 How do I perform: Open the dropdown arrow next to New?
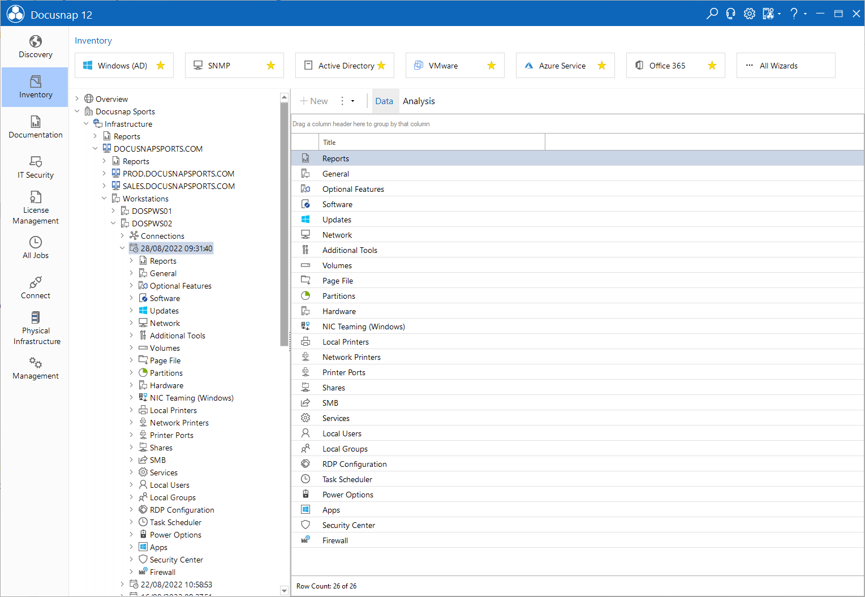point(352,101)
